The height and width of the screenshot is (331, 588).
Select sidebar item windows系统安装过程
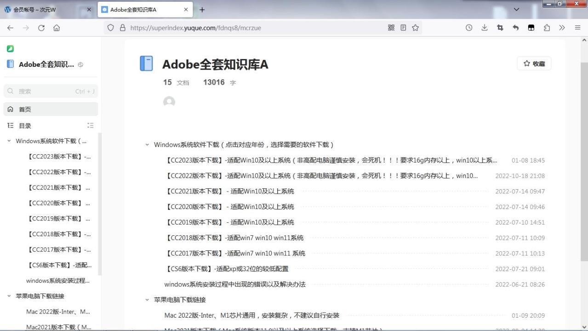tap(58, 280)
